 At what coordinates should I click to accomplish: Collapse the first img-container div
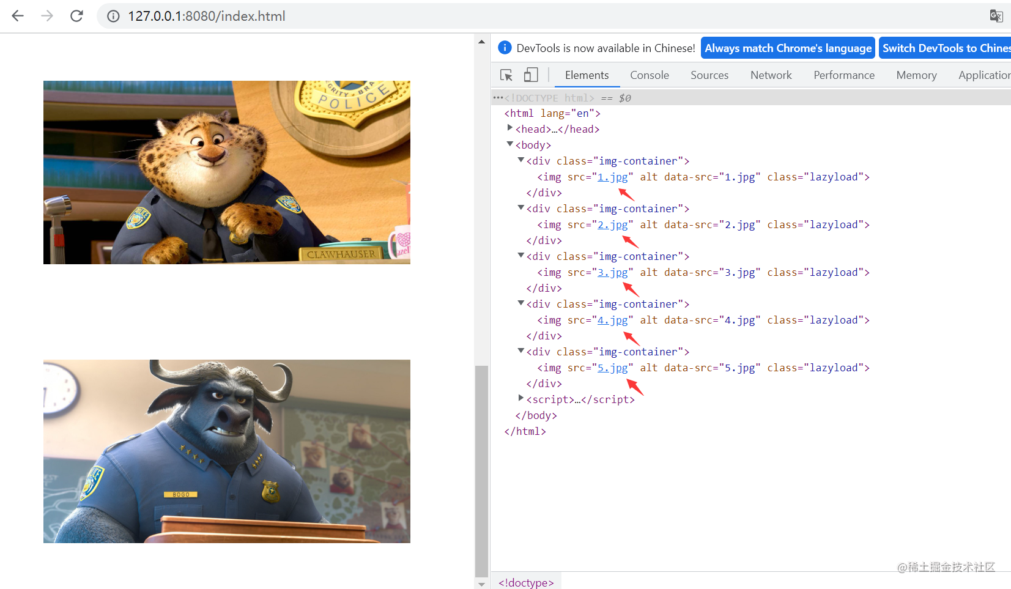click(x=520, y=160)
